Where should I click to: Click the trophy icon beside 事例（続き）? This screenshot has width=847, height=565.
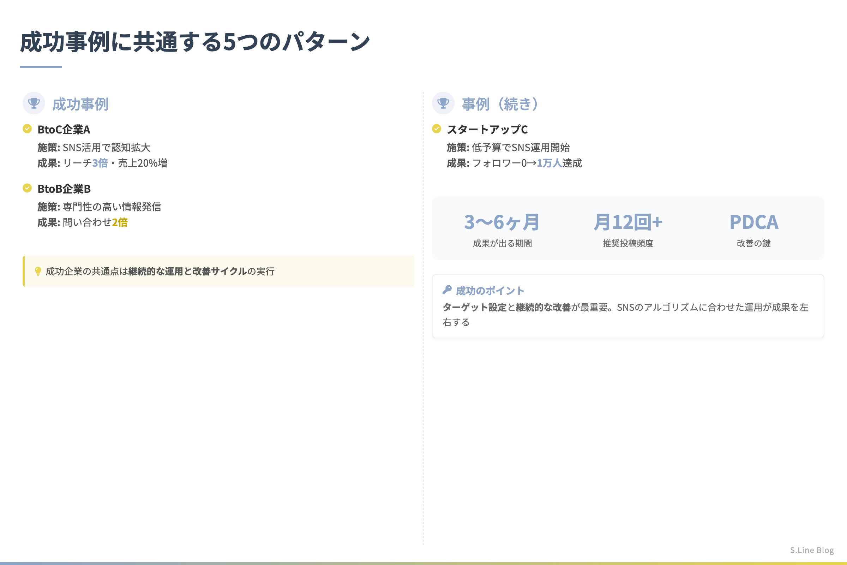(443, 103)
